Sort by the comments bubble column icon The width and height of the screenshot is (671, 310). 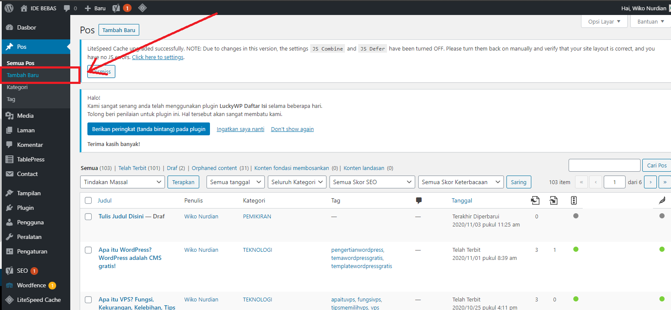419,200
